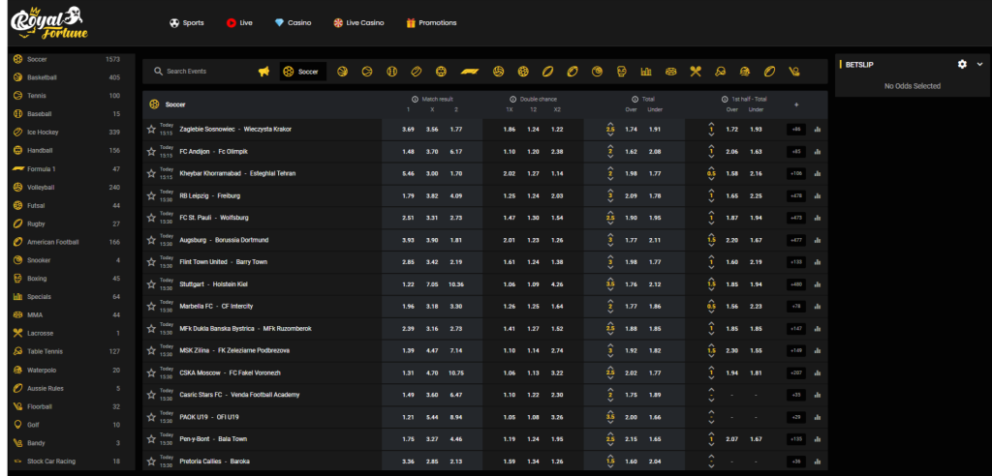Show info for Match result column

coord(415,99)
